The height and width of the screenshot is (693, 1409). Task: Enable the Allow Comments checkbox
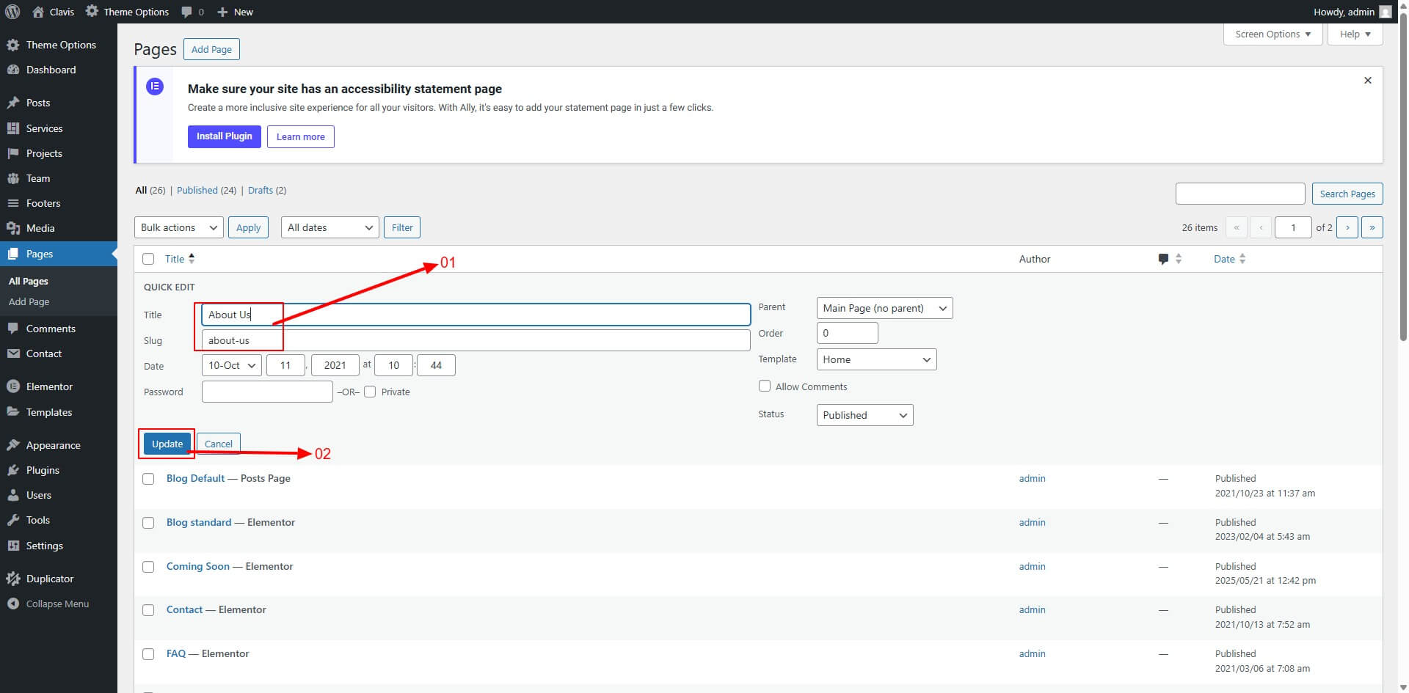click(765, 386)
